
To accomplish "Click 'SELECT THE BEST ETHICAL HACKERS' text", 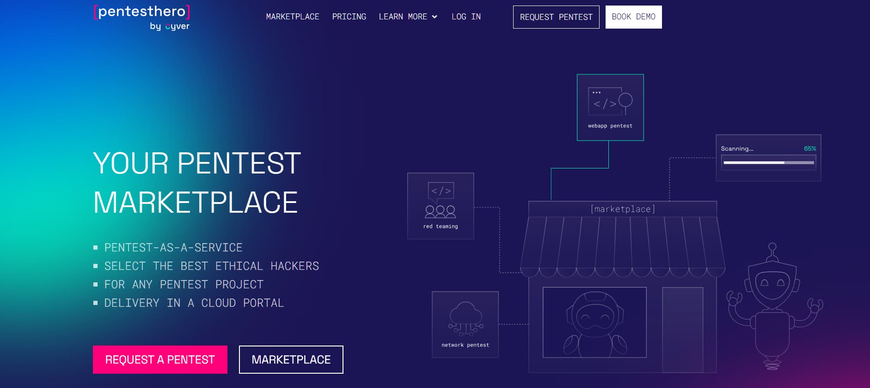I will pyautogui.click(x=212, y=266).
